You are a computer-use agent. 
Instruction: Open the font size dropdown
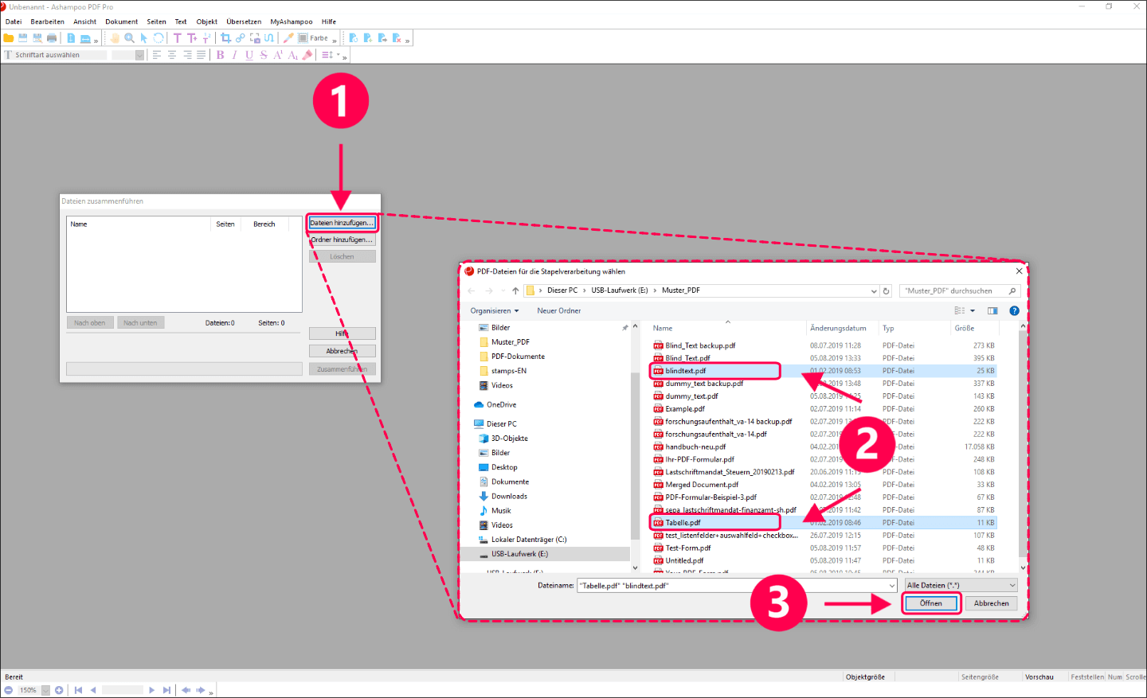click(x=139, y=55)
